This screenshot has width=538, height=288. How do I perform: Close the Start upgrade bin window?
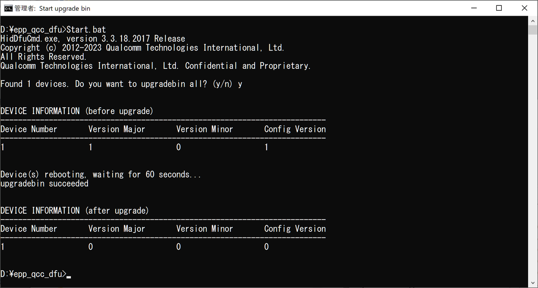[525, 8]
